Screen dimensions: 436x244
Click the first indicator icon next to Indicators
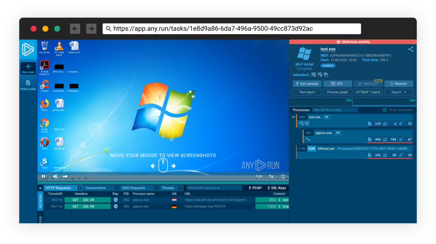pos(314,75)
